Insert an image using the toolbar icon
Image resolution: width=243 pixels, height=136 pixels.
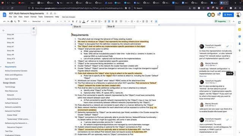click(99, 22)
